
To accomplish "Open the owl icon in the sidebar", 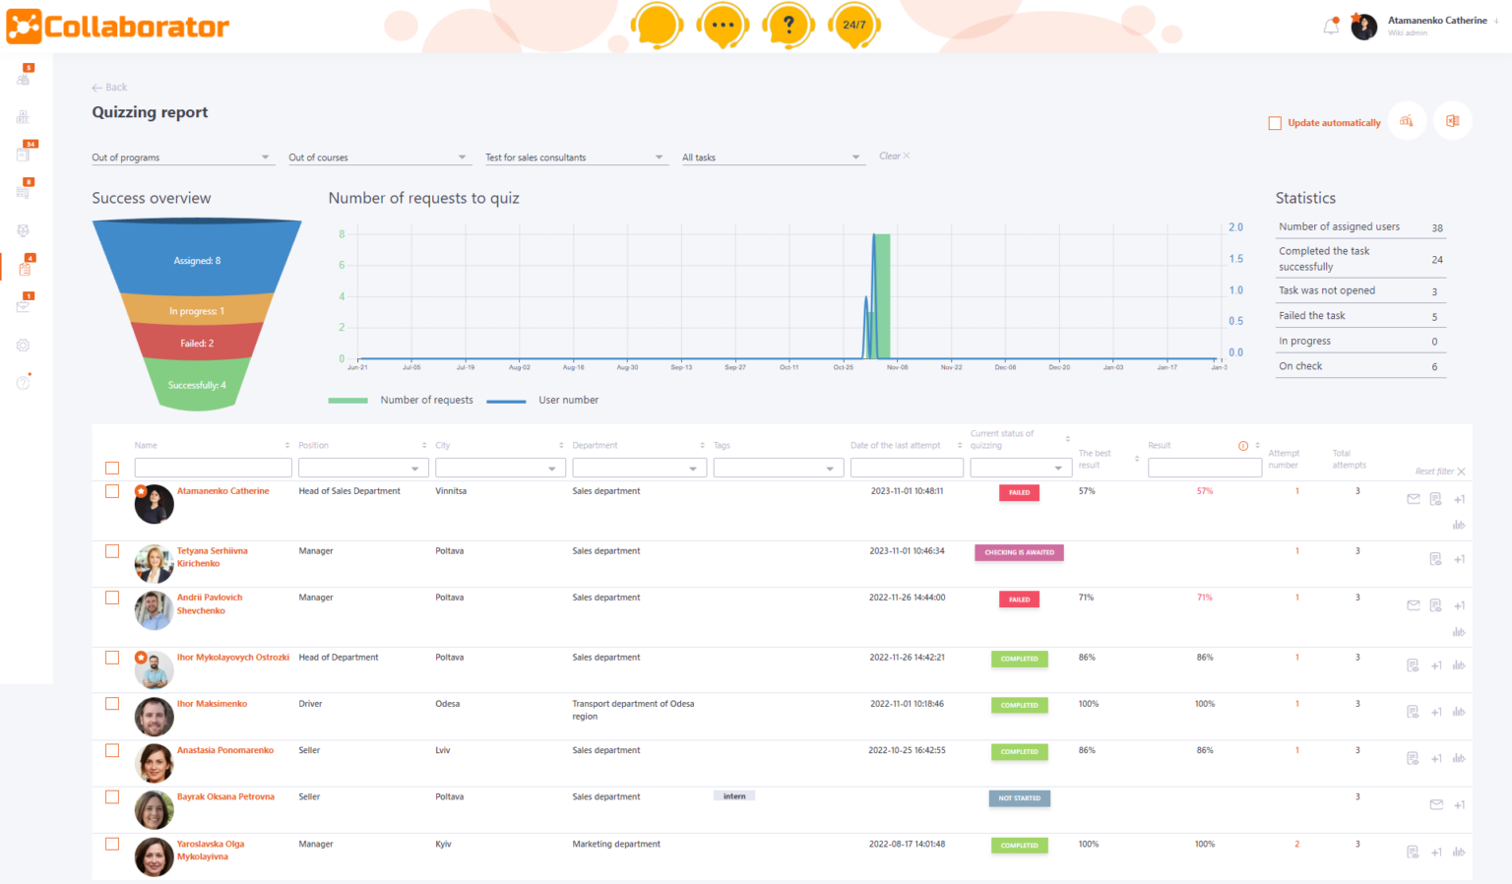I will point(23,230).
